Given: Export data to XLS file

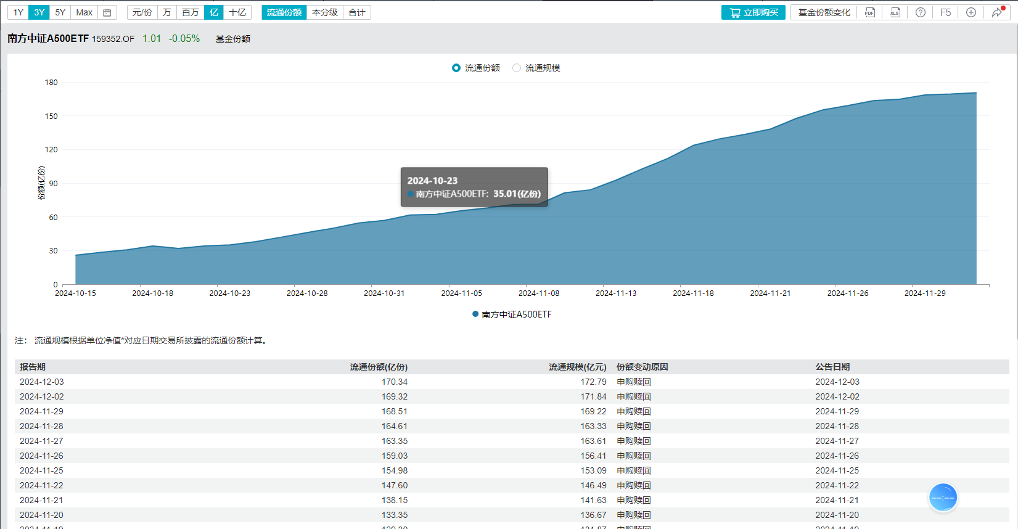Looking at the screenshot, I should coord(895,12).
